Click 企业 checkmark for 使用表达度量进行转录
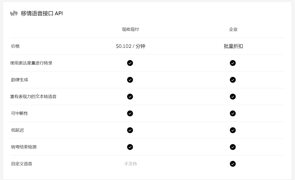 click(x=233, y=63)
